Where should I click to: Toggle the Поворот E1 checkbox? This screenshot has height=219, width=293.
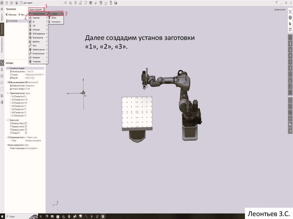tap(26, 133)
